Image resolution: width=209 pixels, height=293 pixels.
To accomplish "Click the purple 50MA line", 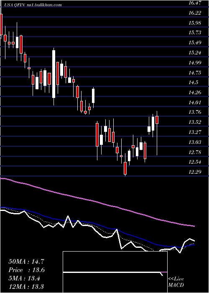I will tap(97, 202).
